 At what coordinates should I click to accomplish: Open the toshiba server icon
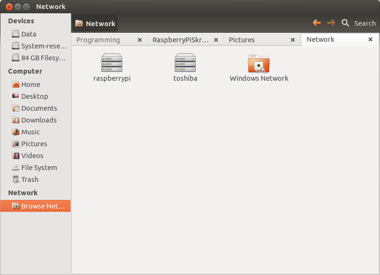[185, 63]
